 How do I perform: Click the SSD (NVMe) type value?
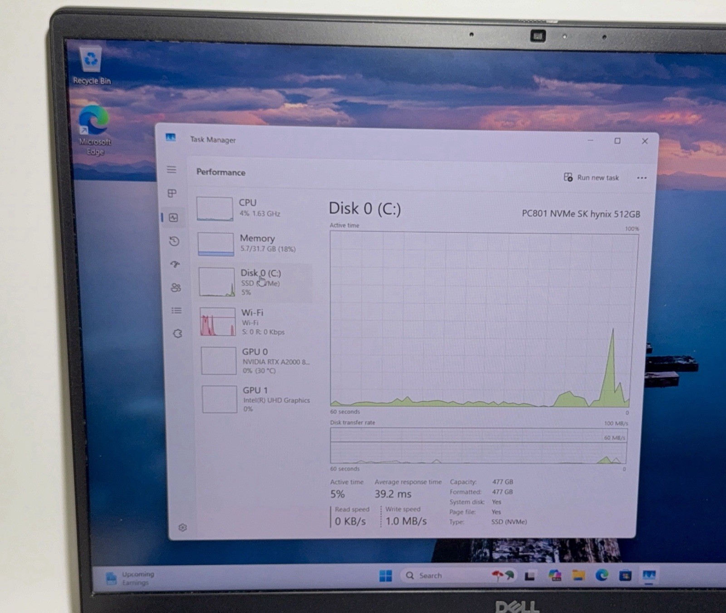click(509, 522)
